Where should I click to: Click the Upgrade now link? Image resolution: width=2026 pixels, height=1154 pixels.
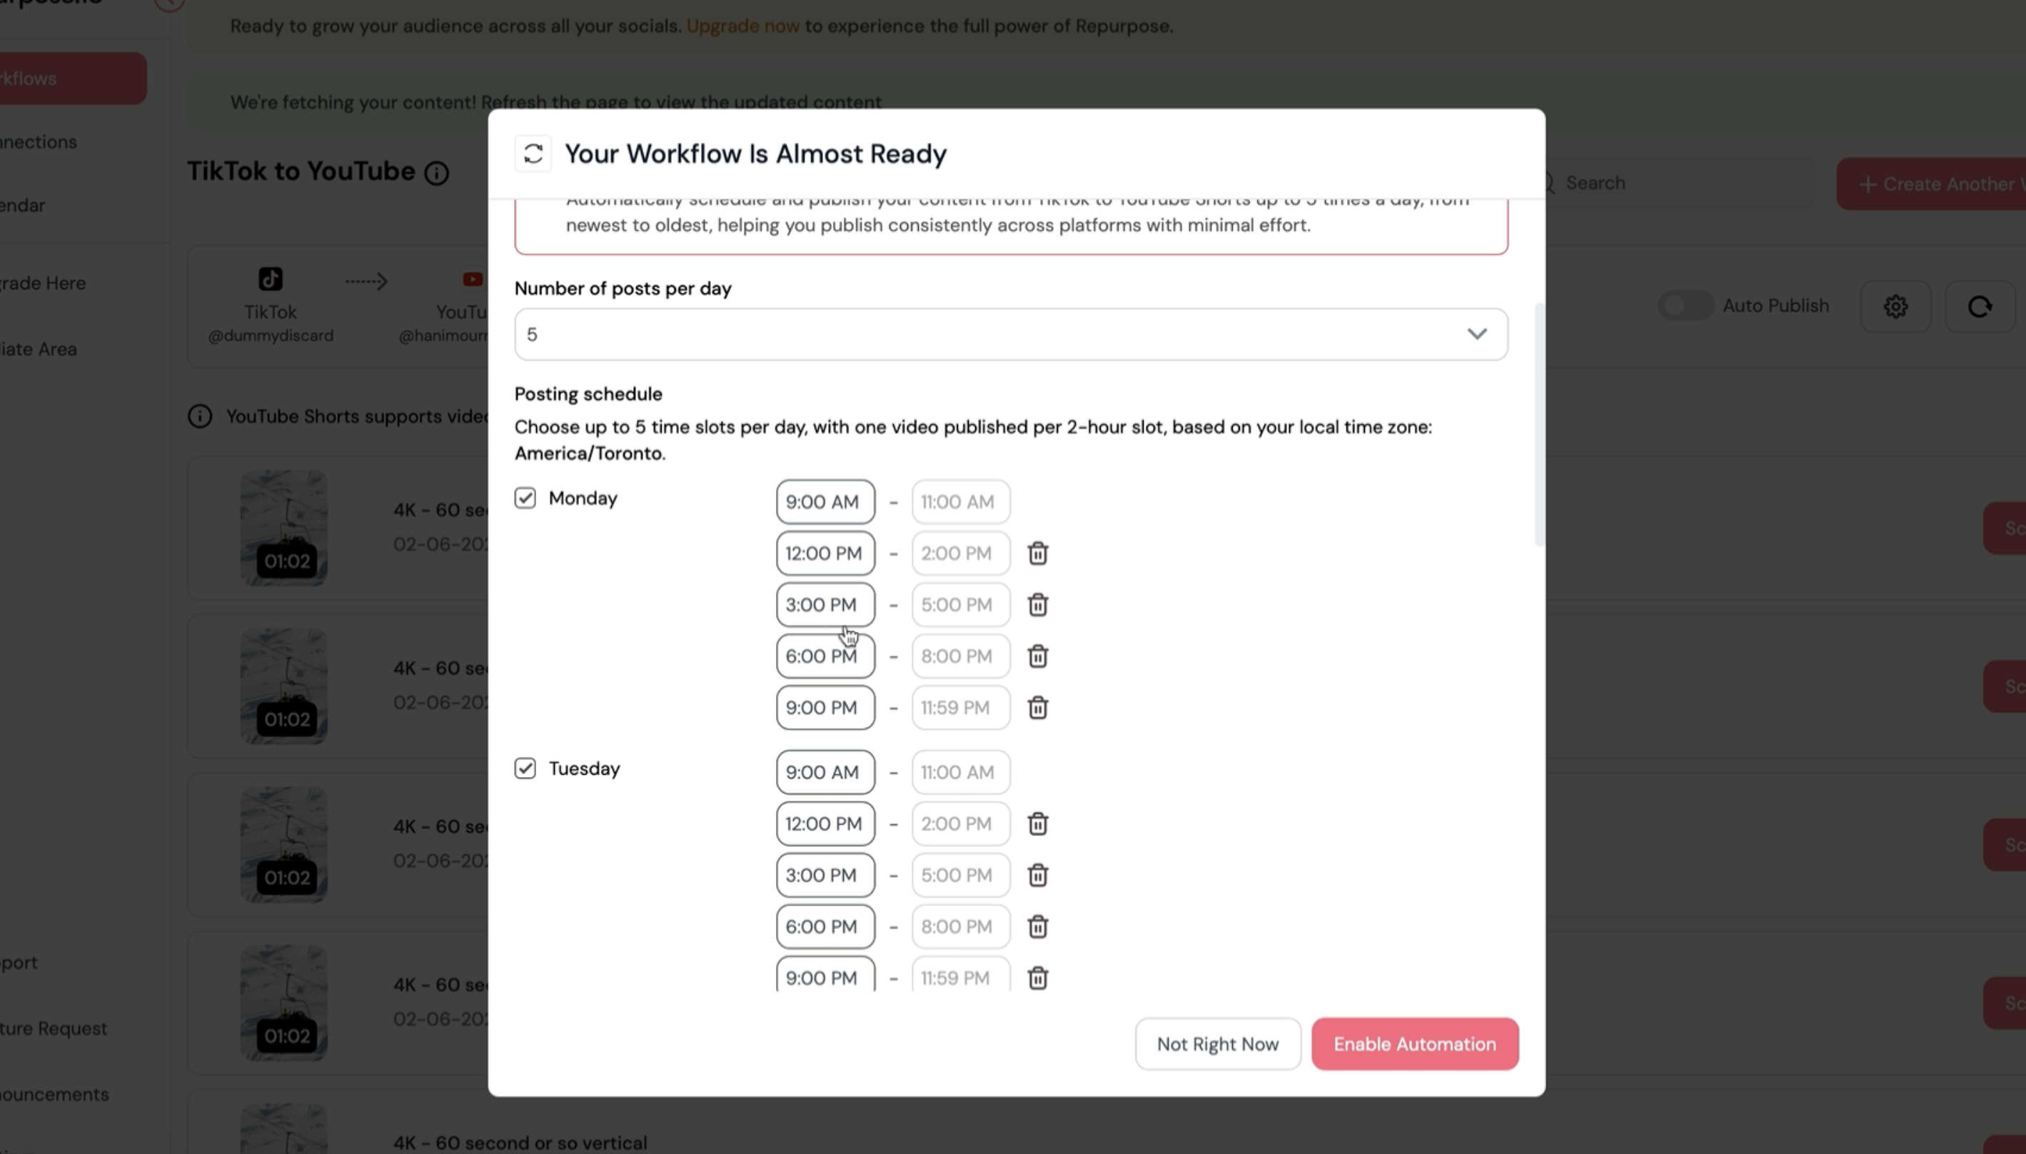point(742,26)
